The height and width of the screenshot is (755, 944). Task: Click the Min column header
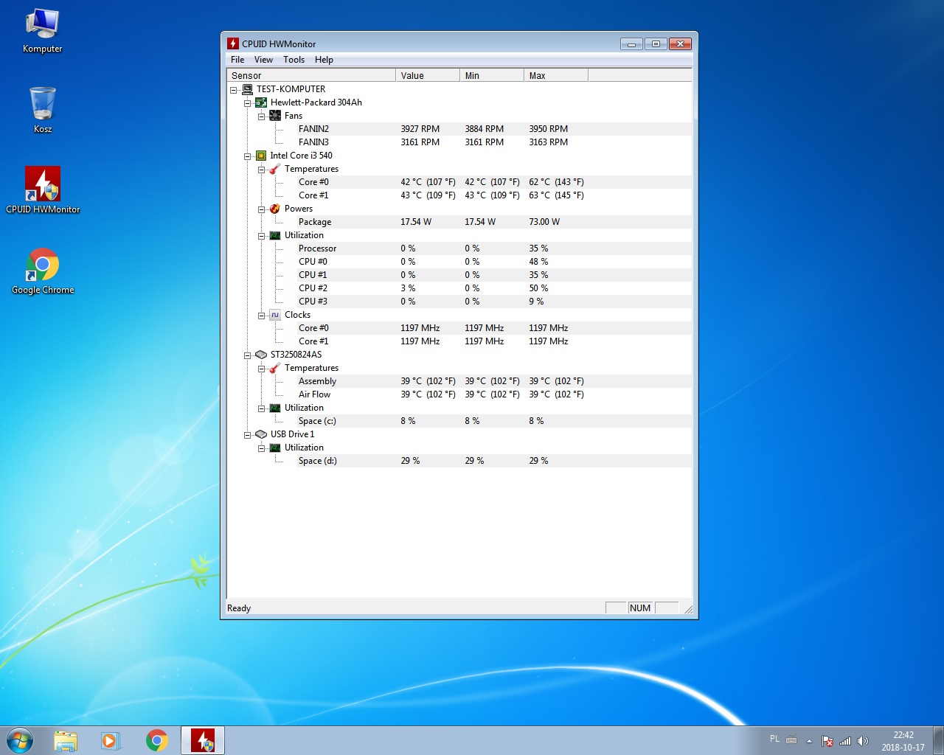tap(492, 75)
